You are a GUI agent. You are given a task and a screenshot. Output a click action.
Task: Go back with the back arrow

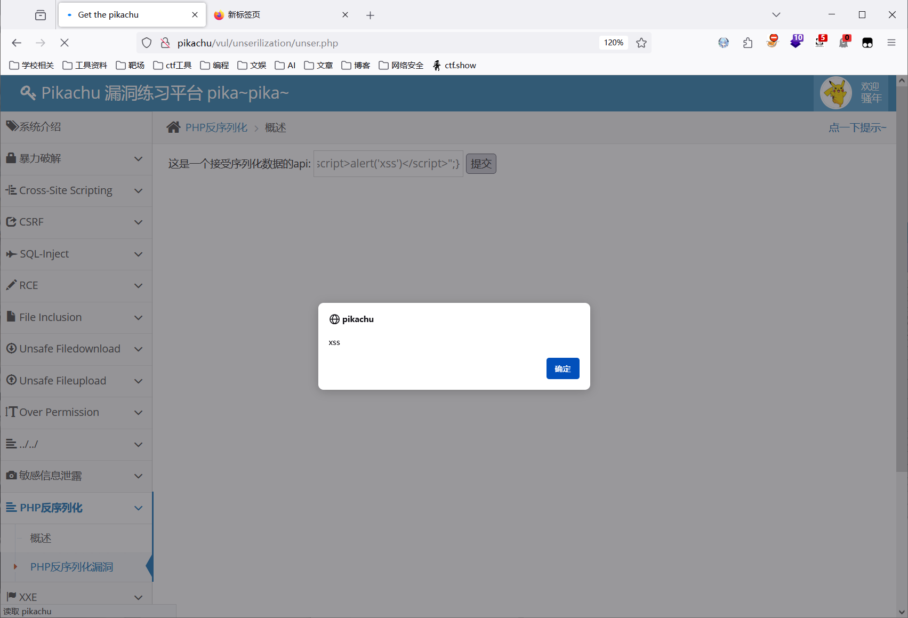pyautogui.click(x=17, y=43)
